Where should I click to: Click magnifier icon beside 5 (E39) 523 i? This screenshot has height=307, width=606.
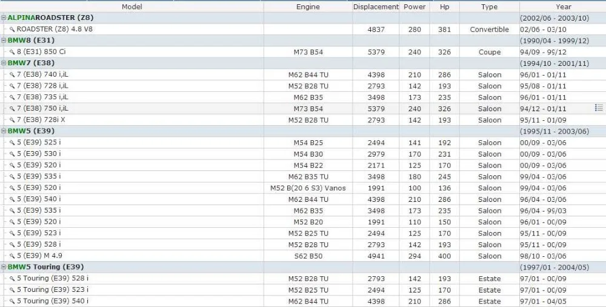coord(12,233)
